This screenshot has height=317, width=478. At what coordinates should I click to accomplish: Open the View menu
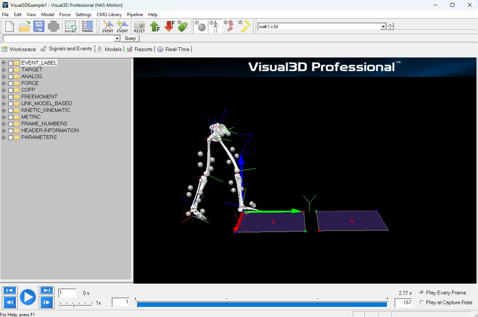32,15
